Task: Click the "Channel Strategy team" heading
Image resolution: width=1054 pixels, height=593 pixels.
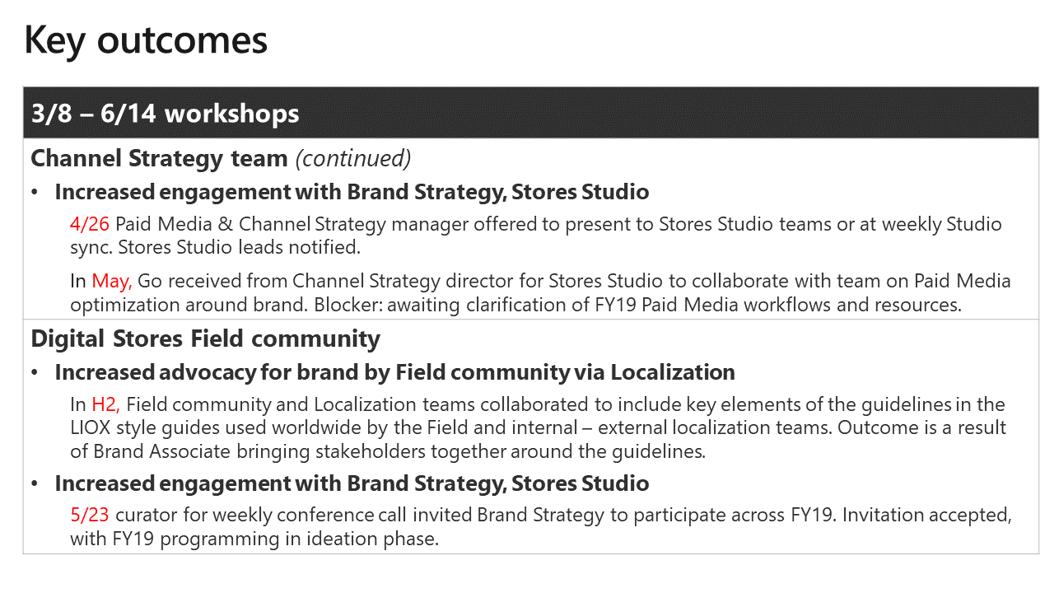Action: click(159, 157)
